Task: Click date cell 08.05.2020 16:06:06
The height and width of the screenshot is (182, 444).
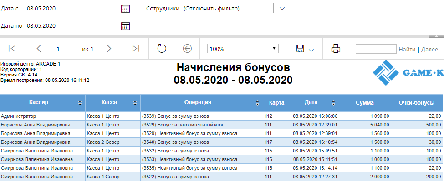Action: [x=315, y=116]
